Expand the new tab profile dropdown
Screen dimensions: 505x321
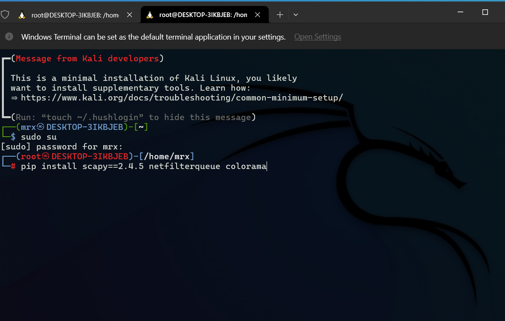click(x=296, y=15)
